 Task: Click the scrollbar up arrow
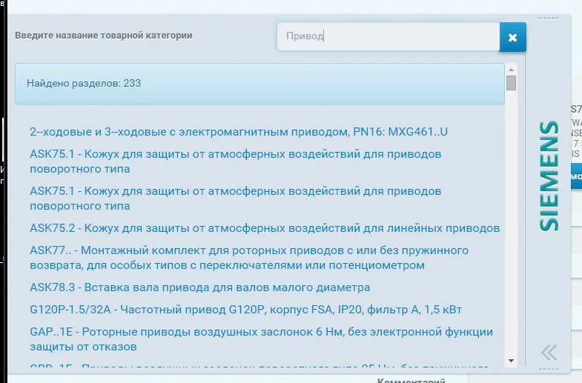[511, 70]
